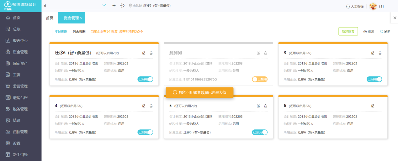Switch to the 首页 tab
Screen dimensions: 398x161
click(x=50, y=18)
